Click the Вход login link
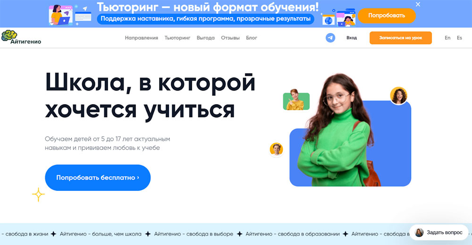This screenshot has height=245, width=472. pos(352,38)
